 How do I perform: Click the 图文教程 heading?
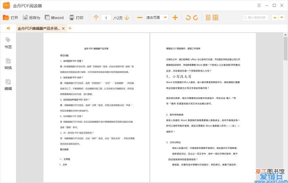64,149
